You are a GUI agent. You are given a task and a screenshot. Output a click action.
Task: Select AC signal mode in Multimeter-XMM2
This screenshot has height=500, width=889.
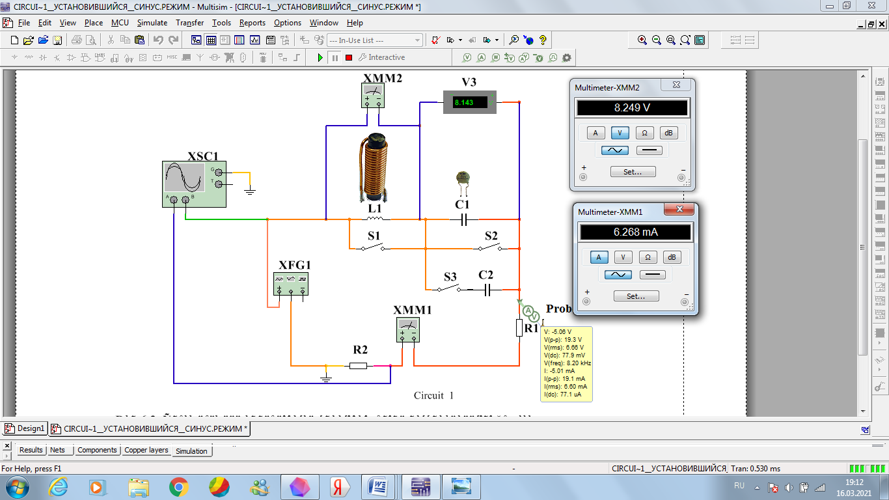coord(615,150)
